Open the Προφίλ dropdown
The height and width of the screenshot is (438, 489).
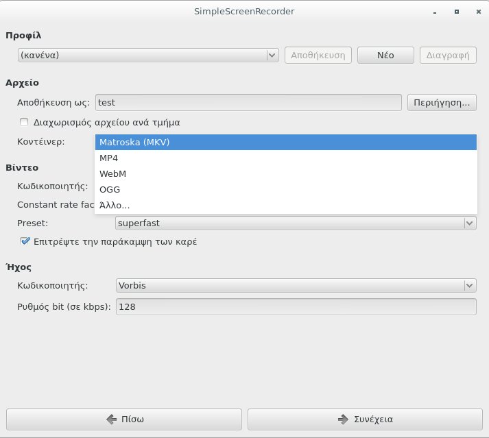click(x=147, y=55)
